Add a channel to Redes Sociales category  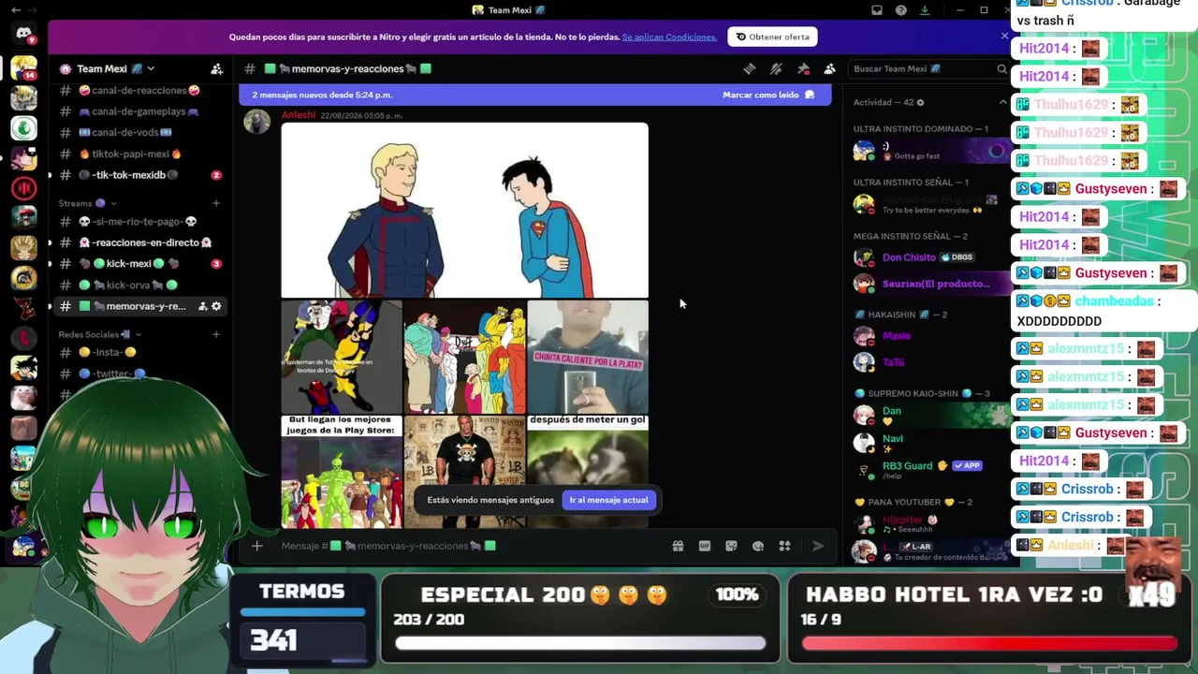(216, 334)
